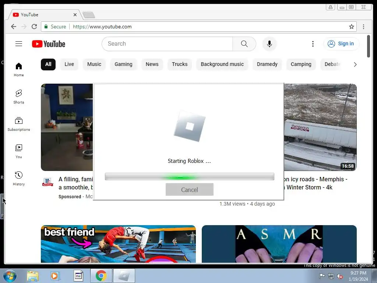377x283 pixels.
Task: Open File Explorer from the taskbar
Action: (x=33, y=276)
